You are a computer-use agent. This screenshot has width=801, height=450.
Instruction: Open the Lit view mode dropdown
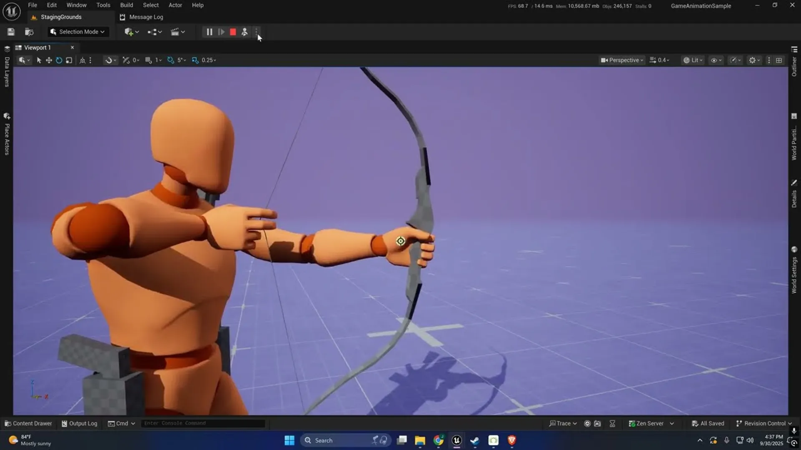(693, 60)
